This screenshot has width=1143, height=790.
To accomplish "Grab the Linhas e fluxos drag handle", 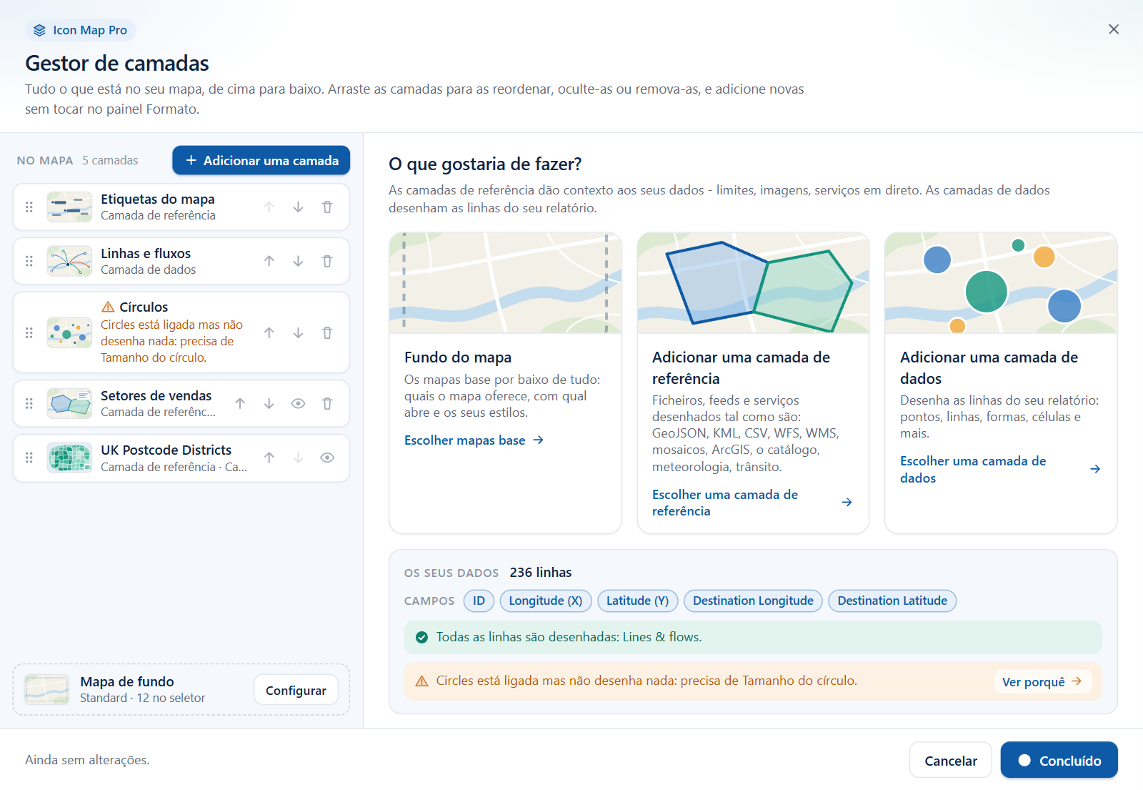I will (29, 262).
